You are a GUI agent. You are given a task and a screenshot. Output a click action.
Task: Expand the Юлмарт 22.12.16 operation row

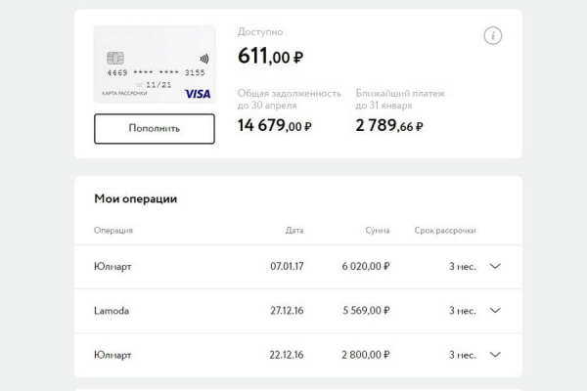pyautogui.click(x=495, y=355)
